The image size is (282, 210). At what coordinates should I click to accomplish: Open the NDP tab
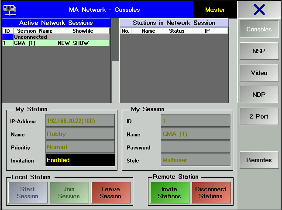pyautogui.click(x=259, y=95)
